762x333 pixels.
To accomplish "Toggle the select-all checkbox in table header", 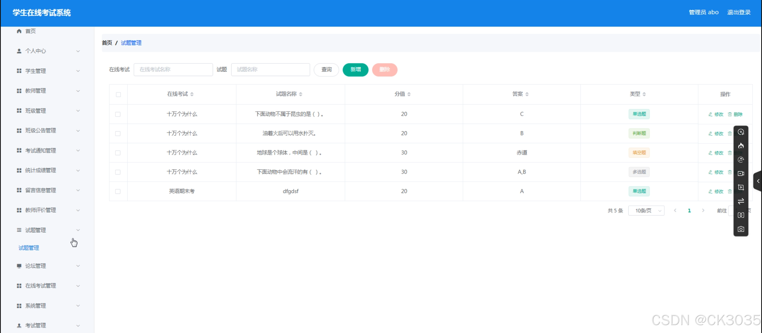I will coord(118,95).
